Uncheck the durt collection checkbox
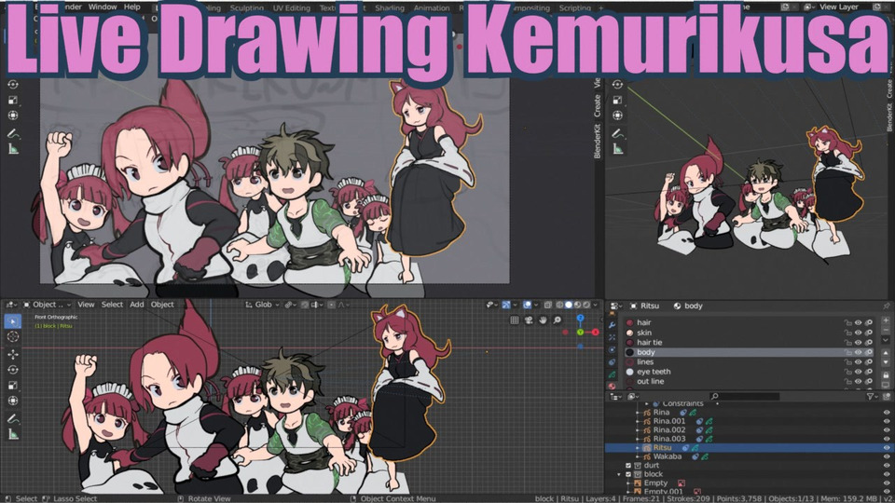This screenshot has height=503, width=895. click(x=628, y=466)
